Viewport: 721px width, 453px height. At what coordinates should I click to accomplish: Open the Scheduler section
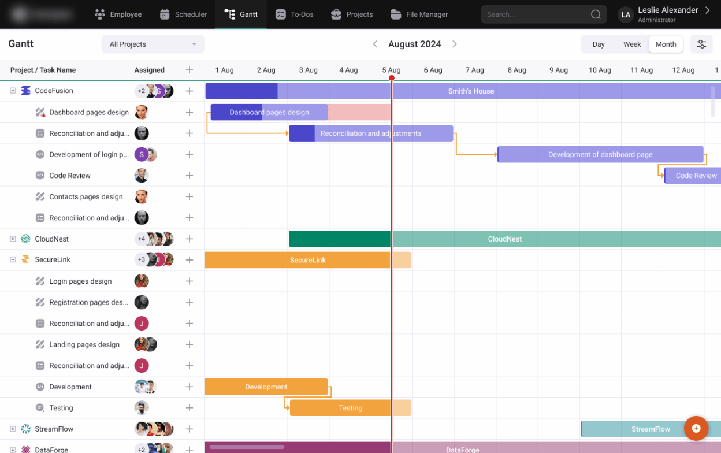pos(183,14)
